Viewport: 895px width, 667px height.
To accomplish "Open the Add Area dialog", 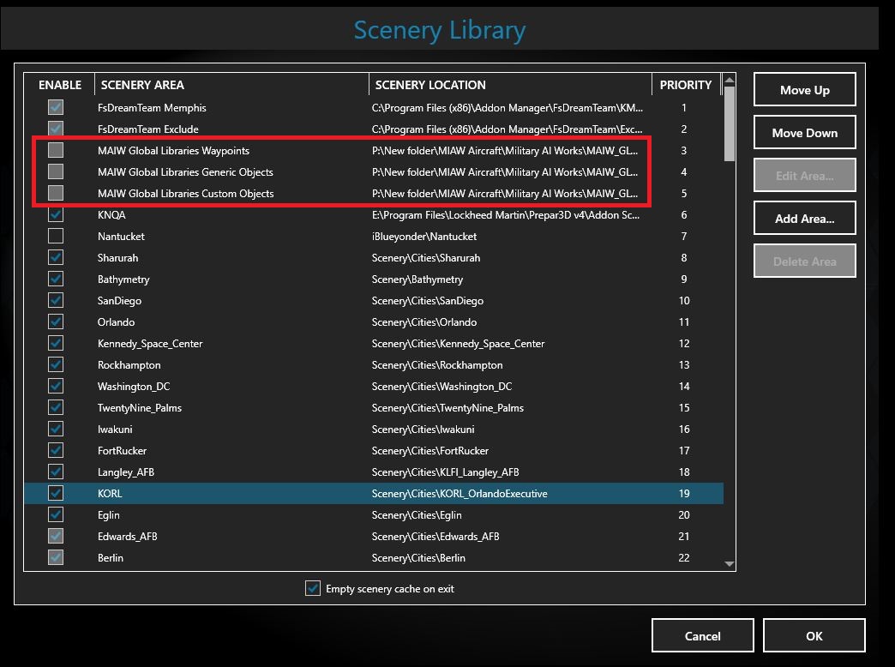I will [804, 218].
